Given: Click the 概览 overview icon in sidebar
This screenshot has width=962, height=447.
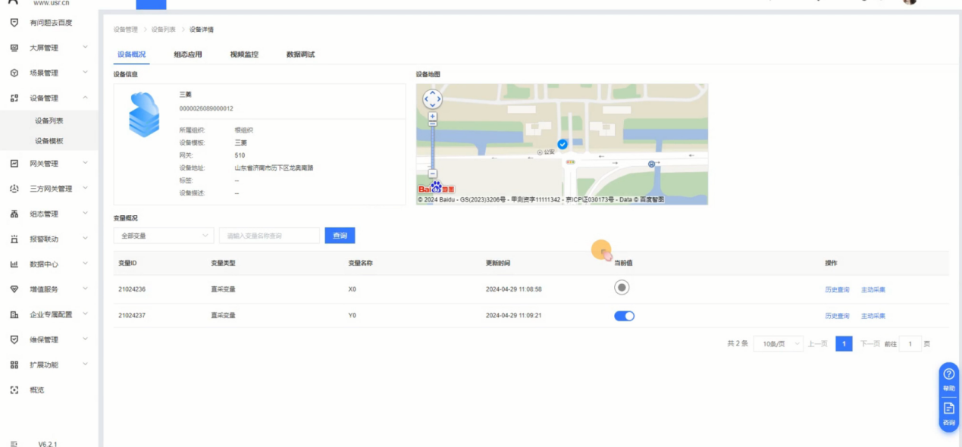Looking at the screenshot, I should (x=14, y=390).
